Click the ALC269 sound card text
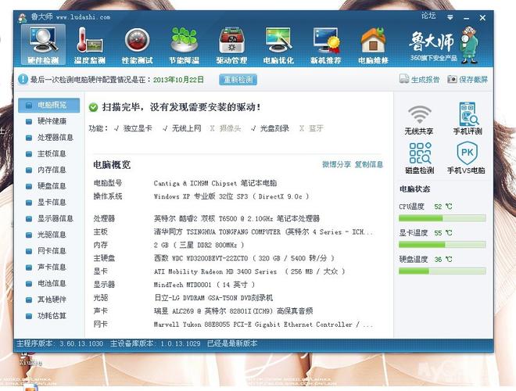 tap(233, 311)
